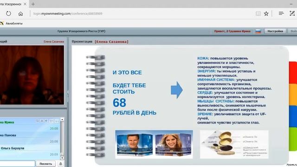This screenshot has width=297, height=167.
Task: Open a new browser tab with plus
Action: pyautogui.click(x=33, y=4)
